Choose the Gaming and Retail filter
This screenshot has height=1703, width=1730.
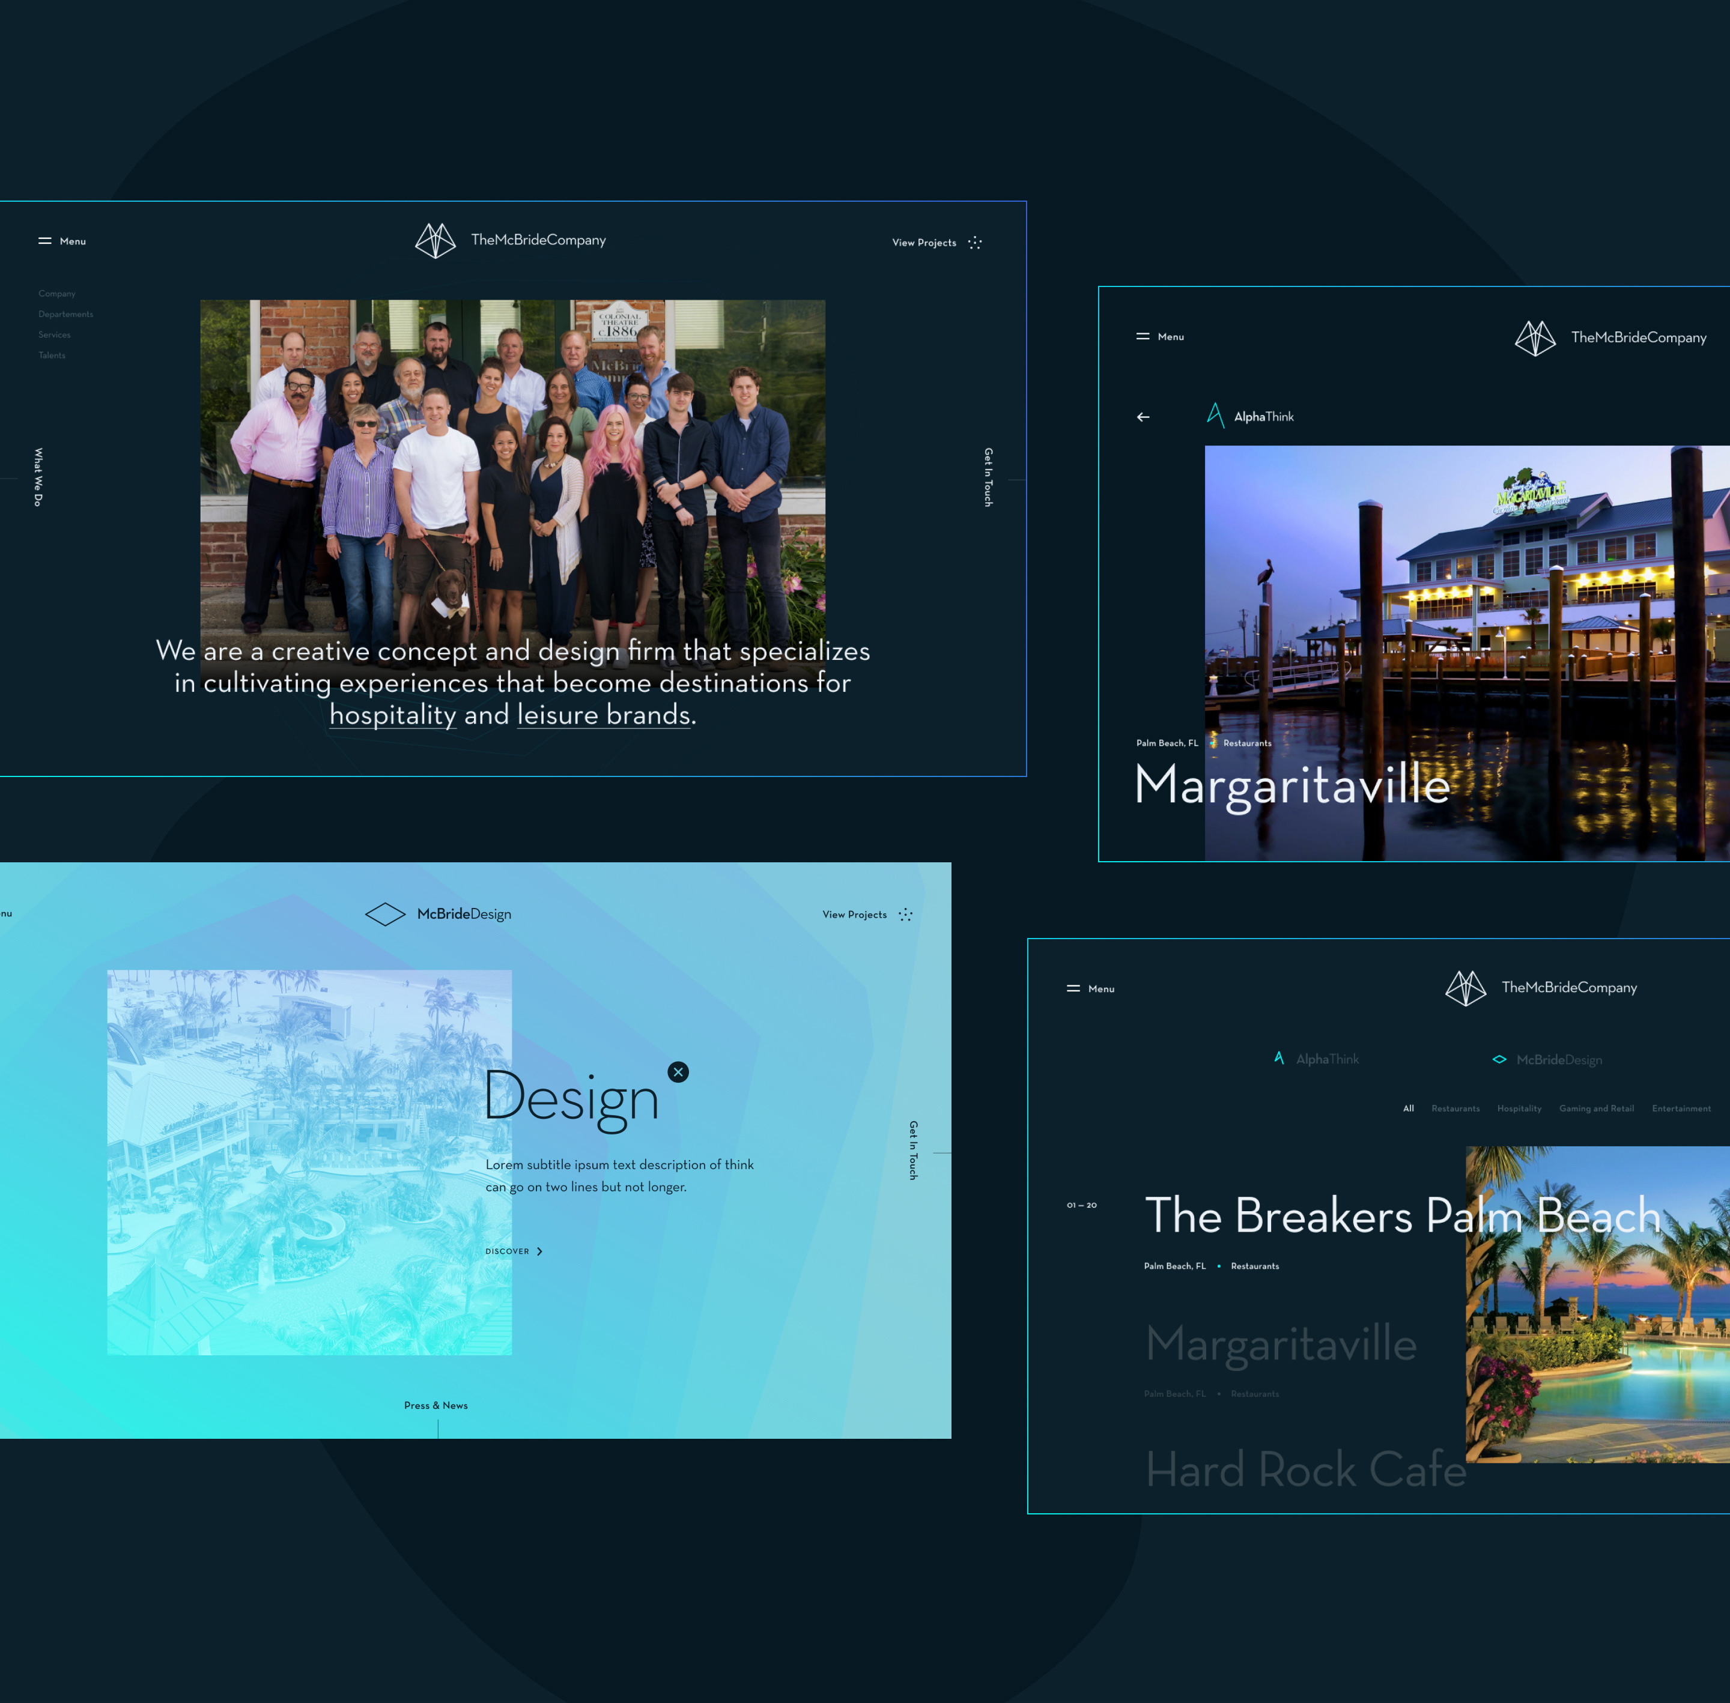click(1596, 1109)
